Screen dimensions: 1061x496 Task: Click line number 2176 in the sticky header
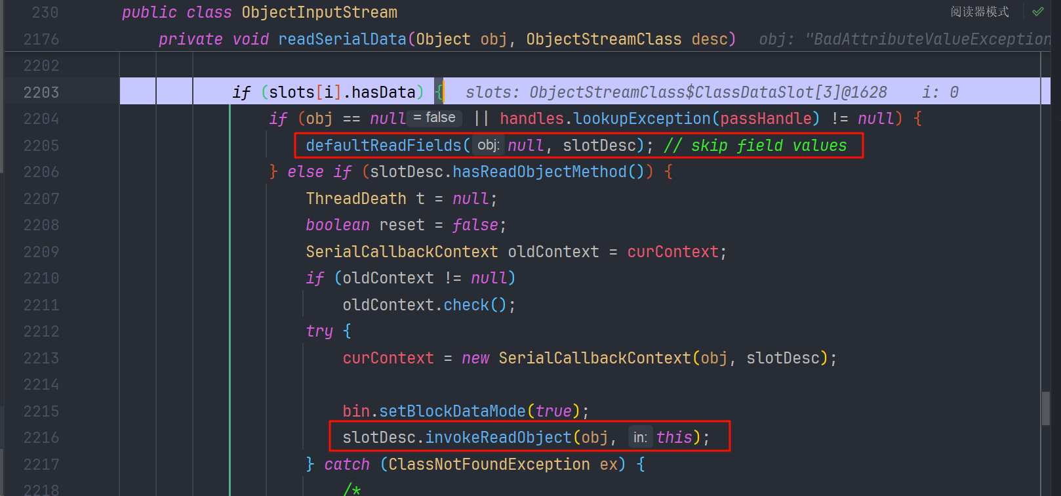pyautogui.click(x=41, y=39)
